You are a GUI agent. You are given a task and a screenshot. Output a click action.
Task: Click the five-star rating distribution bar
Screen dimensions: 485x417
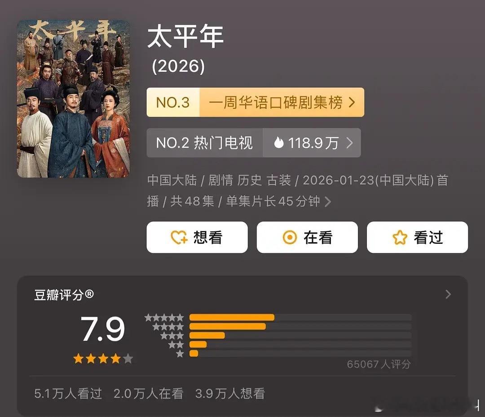(x=233, y=317)
